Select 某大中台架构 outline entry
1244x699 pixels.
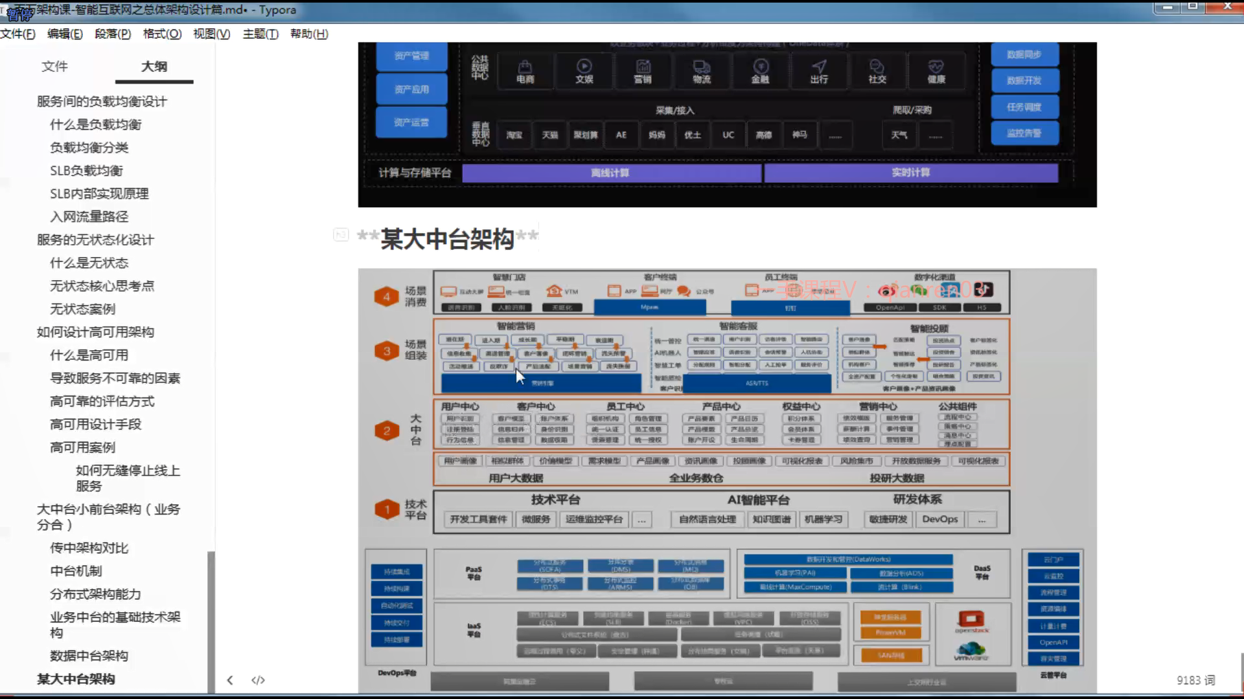point(76,679)
